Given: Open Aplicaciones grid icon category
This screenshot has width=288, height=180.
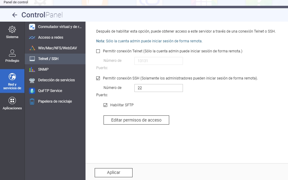Looking at the screenshot, I should point(12,101).
